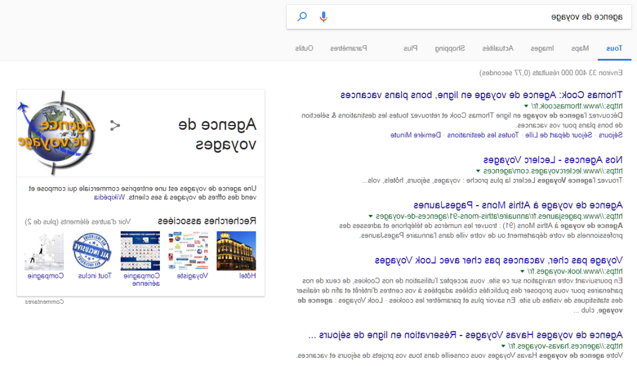
Task: Go to the Actualités tab
Action: [x=498, y=48]
